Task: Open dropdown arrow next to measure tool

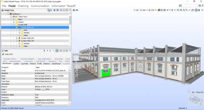Action: (189, 10)
